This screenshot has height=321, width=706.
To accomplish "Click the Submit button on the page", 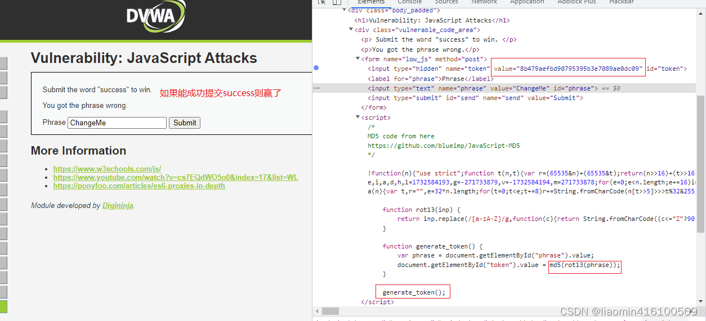I will [185, 123].
